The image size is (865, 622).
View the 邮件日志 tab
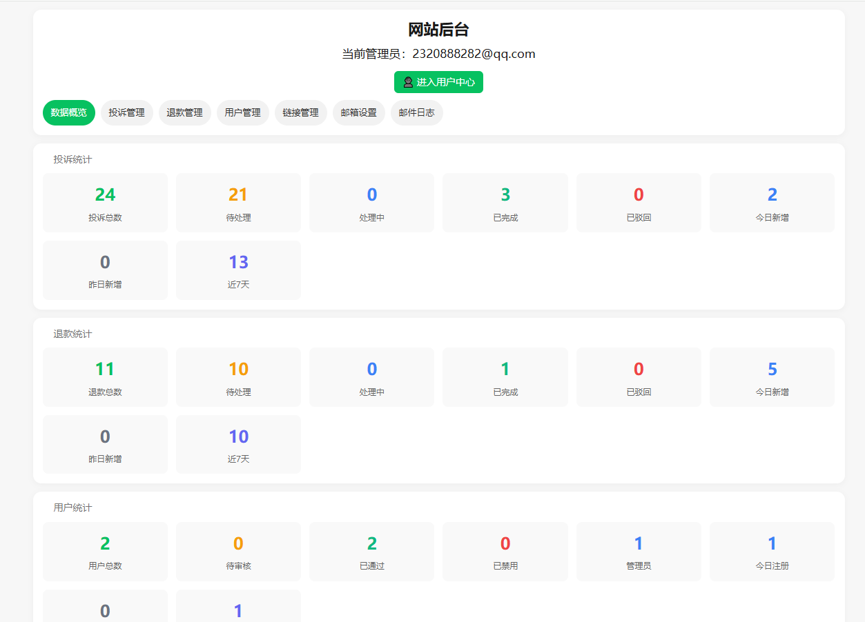417,113
